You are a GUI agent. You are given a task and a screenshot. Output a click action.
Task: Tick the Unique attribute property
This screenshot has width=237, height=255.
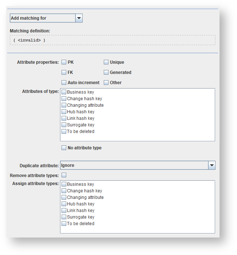(106, 62)
